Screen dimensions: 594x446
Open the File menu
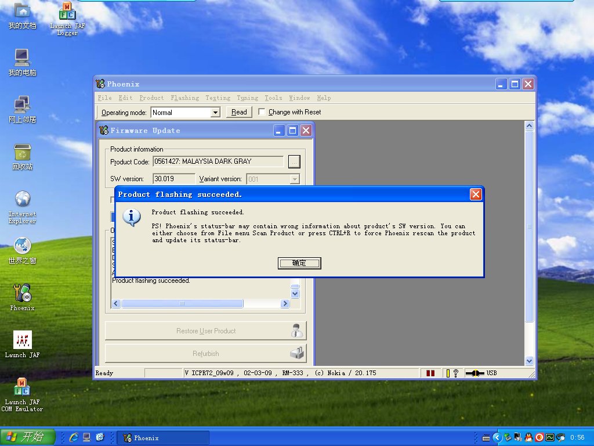pyautogui.click(x=104, y=98)
